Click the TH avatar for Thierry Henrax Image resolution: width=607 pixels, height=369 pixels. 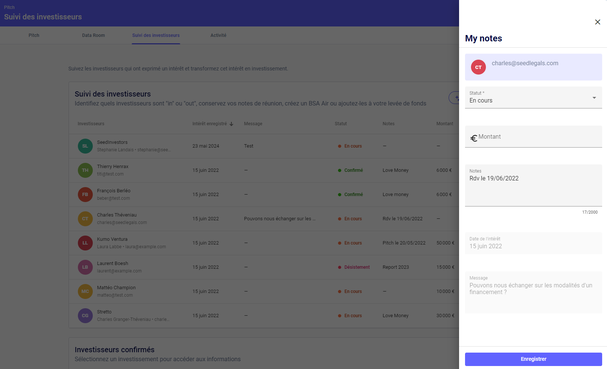[x=85, y=170]
